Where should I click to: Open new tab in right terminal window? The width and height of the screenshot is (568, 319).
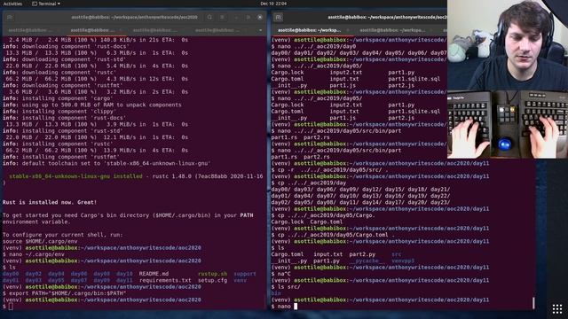point(278,17)
